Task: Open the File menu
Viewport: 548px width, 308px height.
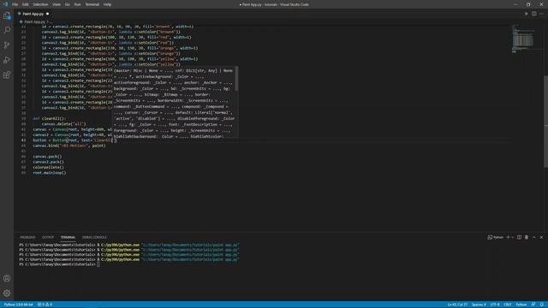Action: point(15,4)
